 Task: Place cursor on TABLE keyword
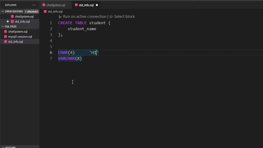[81, 23]
